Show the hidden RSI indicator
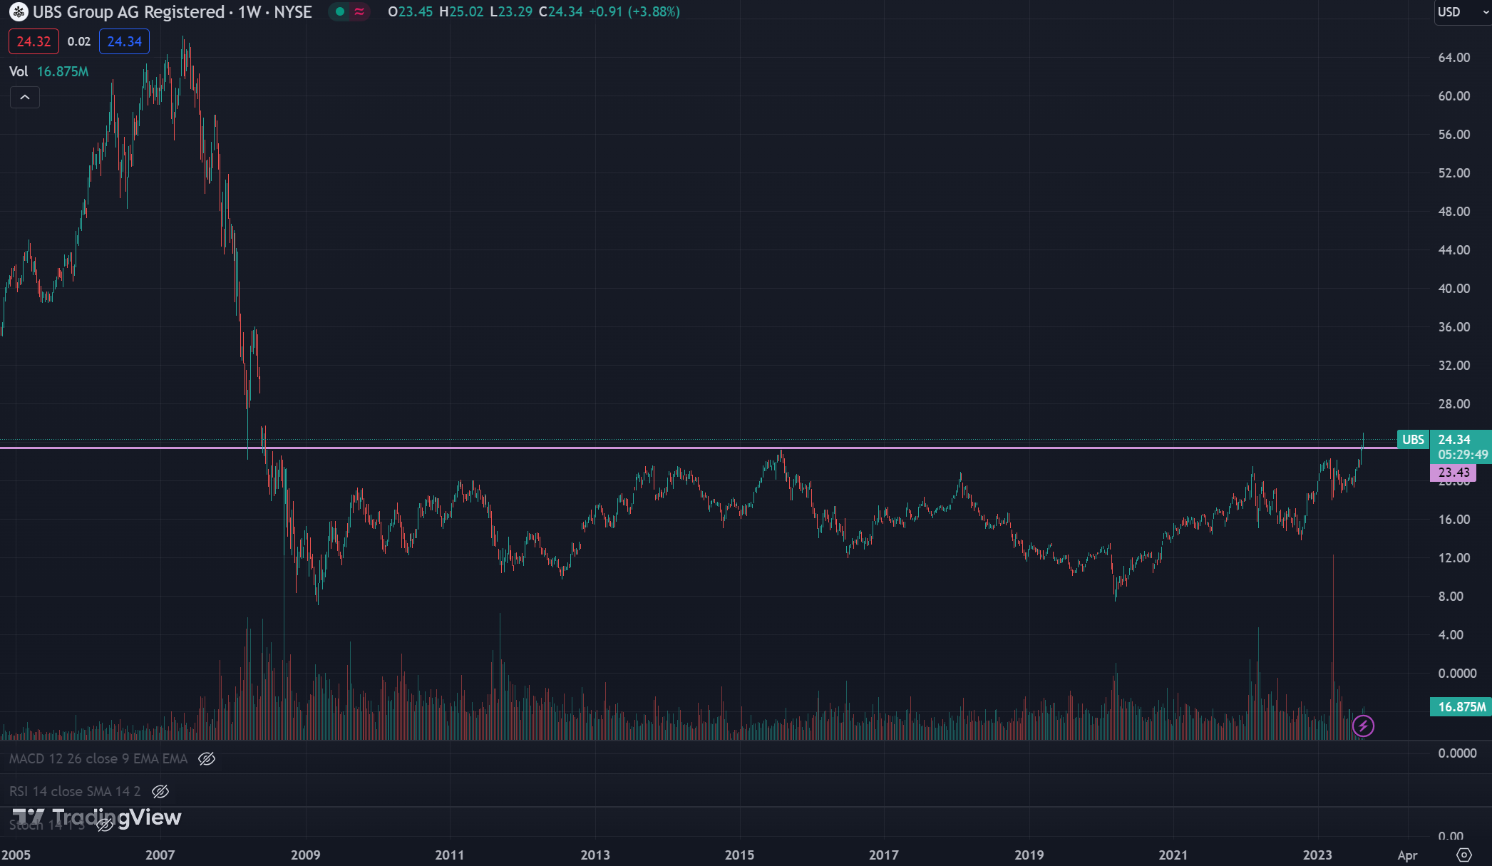The height and width of the screenshot is (866, 1492). tap(160, 792)
